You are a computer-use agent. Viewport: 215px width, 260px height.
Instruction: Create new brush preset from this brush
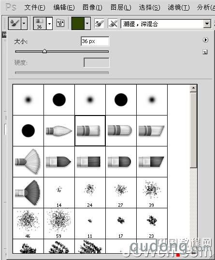205,52
